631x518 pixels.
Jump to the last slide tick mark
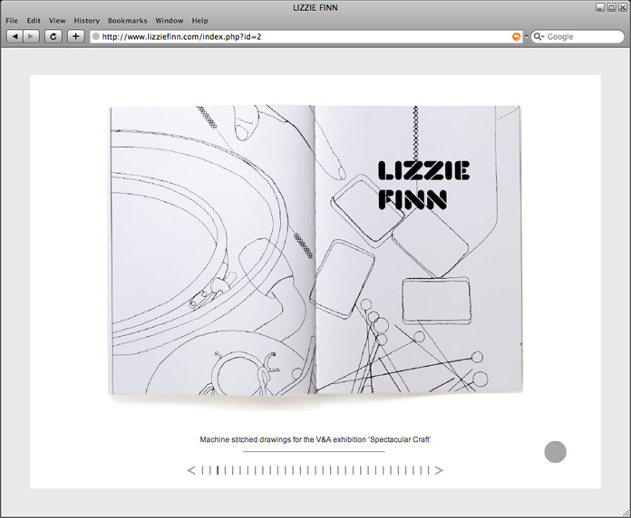(429, 470)
